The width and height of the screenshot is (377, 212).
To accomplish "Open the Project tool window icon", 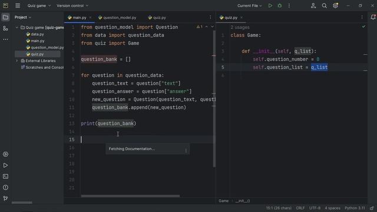I will pos(5,17).
